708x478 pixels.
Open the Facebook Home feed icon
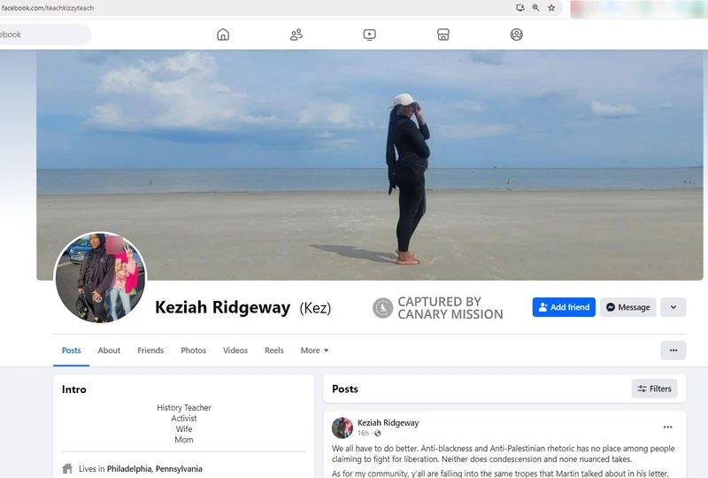pyautogui.click(x=223, y=35)
